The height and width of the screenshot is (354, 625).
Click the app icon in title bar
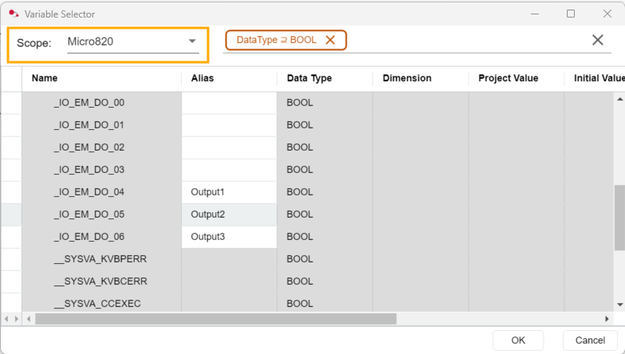pos(13,14)
